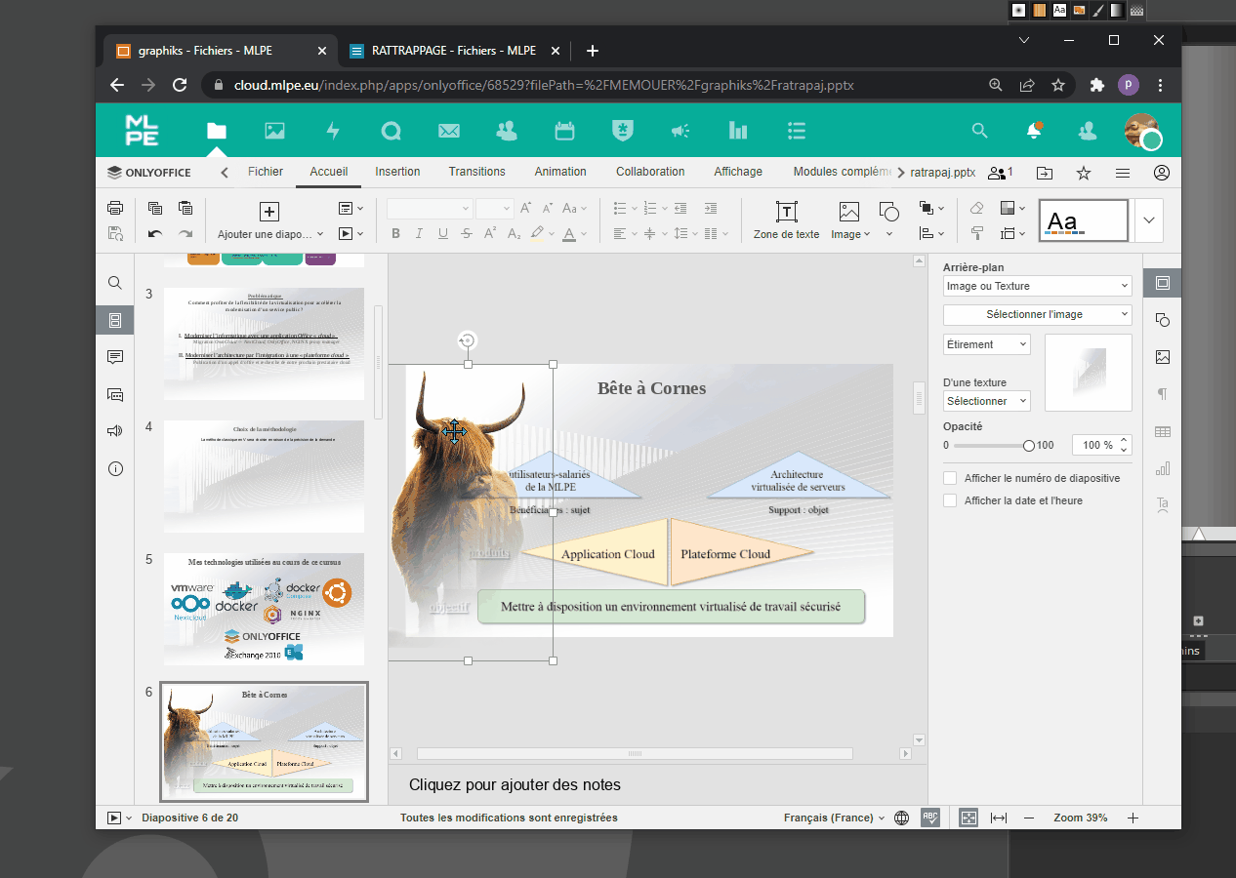Mark document as favorite star icon
Screen dimensions: 1236x878
pos(1084,173)
